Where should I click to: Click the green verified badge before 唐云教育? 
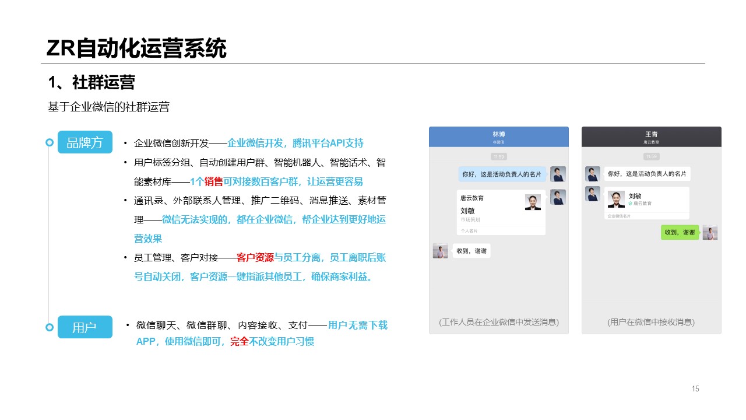coord(630,204)
